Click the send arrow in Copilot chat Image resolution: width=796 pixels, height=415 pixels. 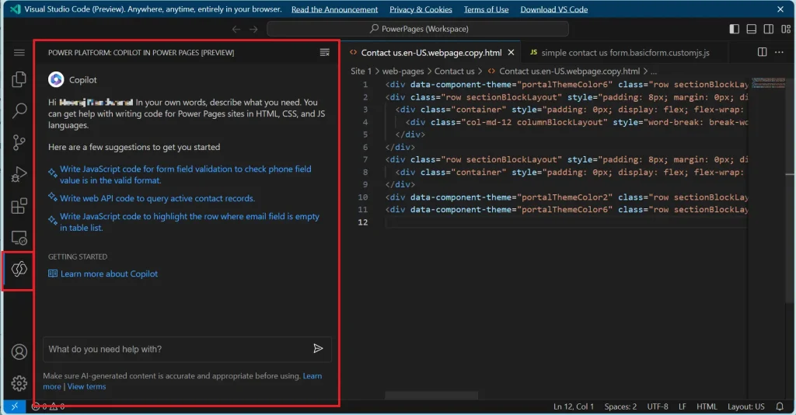(318, 349)
